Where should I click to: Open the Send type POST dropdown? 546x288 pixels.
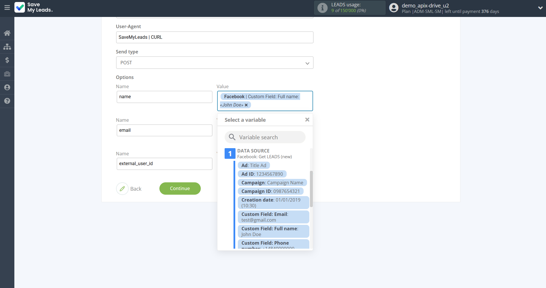(x=307, y=63)
